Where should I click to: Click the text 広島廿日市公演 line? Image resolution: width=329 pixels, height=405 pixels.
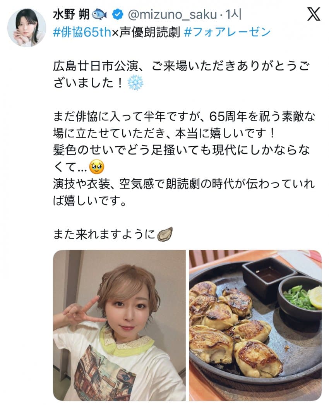coord(181,66)
